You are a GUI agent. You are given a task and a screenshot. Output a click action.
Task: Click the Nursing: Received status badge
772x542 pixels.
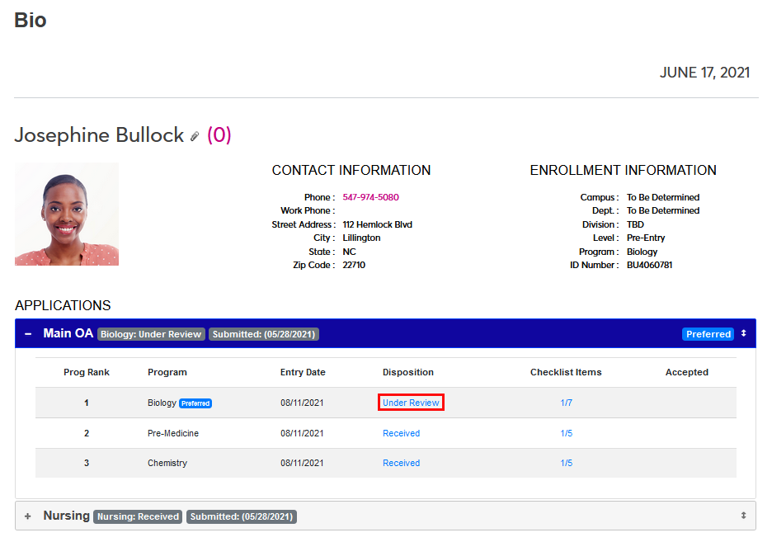point(138,516)
